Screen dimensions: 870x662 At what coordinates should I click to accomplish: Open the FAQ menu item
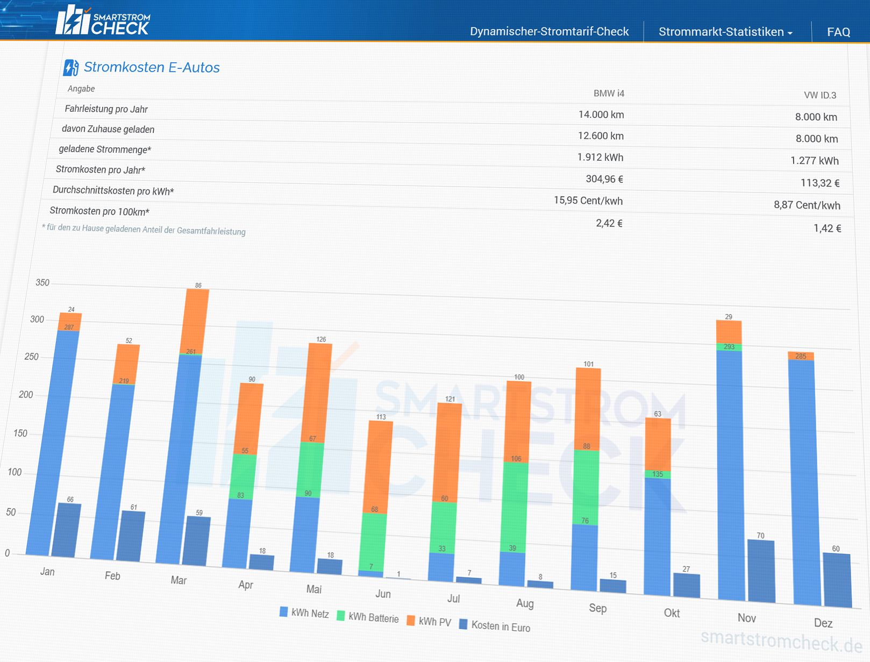(x=838, y=32)
